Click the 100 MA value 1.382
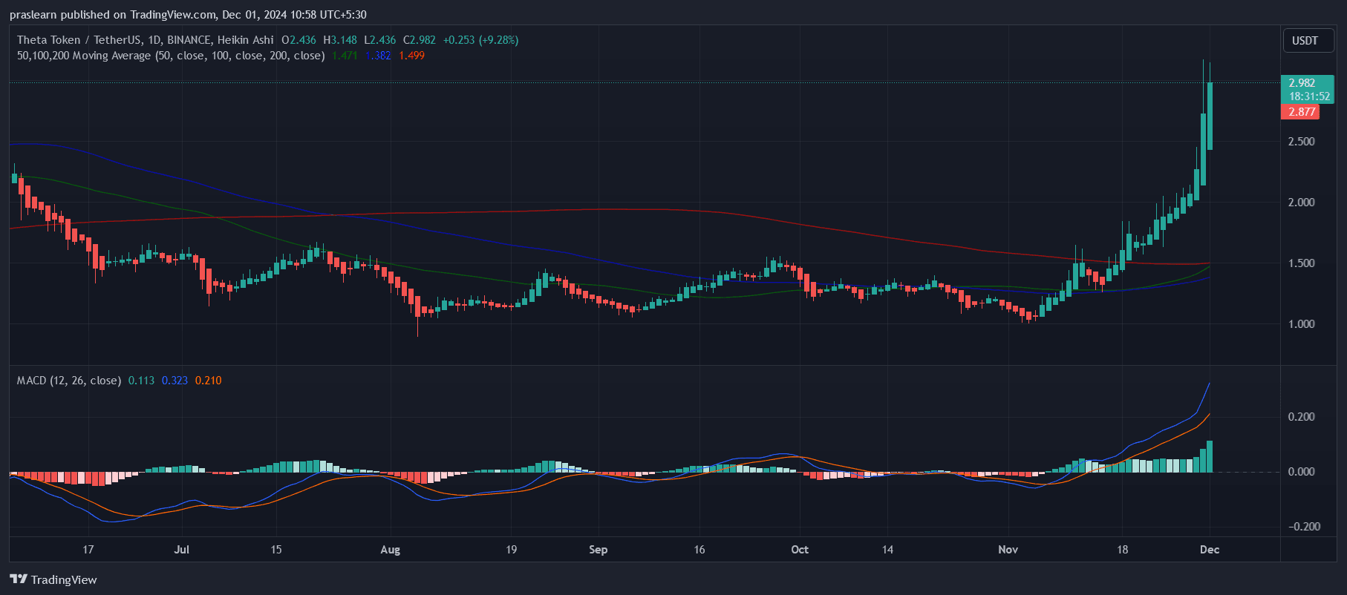The height and width of the screenshot is (595, 1347). (x=378, y=56)
